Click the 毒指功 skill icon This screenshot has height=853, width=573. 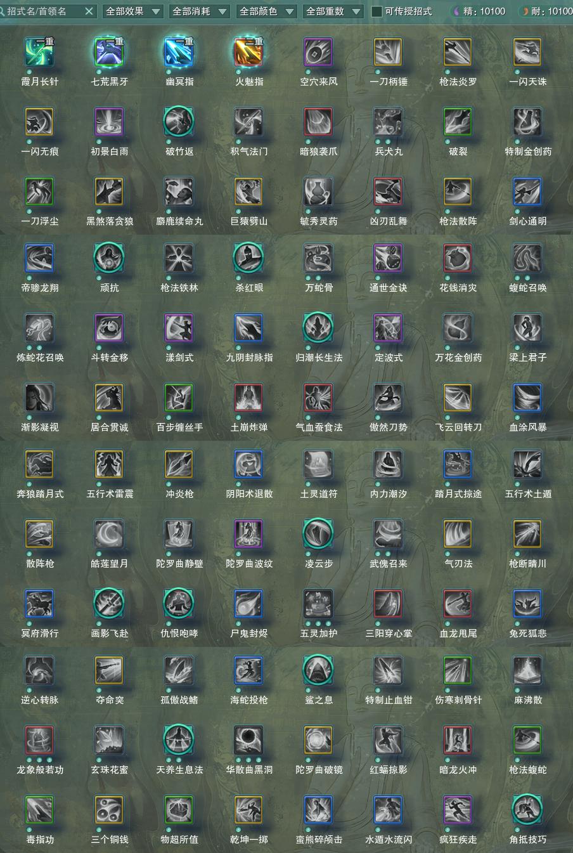(40, 811)
